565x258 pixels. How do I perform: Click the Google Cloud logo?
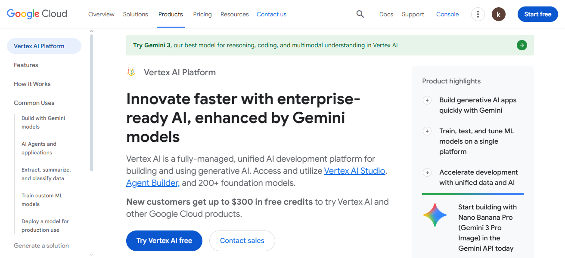[x=37, y=13]
